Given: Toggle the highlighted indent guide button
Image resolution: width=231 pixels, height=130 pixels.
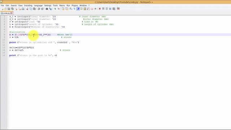Looking at the screenshot, I should pos(78,9).
